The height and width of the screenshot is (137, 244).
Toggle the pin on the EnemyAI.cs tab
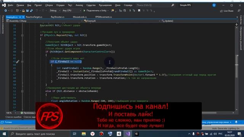(20, 17)
